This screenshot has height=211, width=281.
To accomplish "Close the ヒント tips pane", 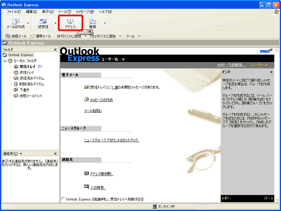I will coord(271,72).
